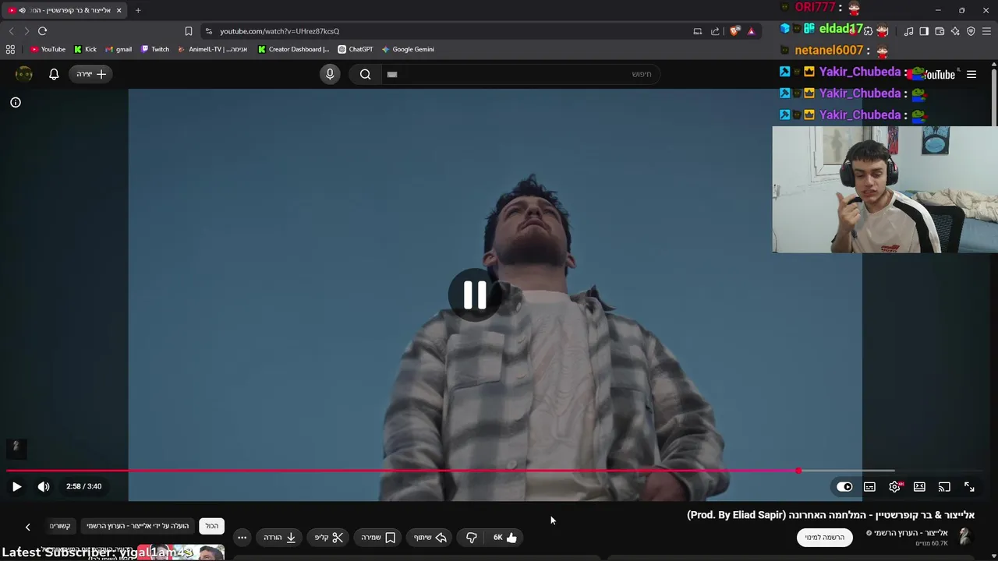Viewport: 998px width, 561px height.
Task: Open the browser media control music note icon
Action: pyautogui.click(x=908, y=31)
